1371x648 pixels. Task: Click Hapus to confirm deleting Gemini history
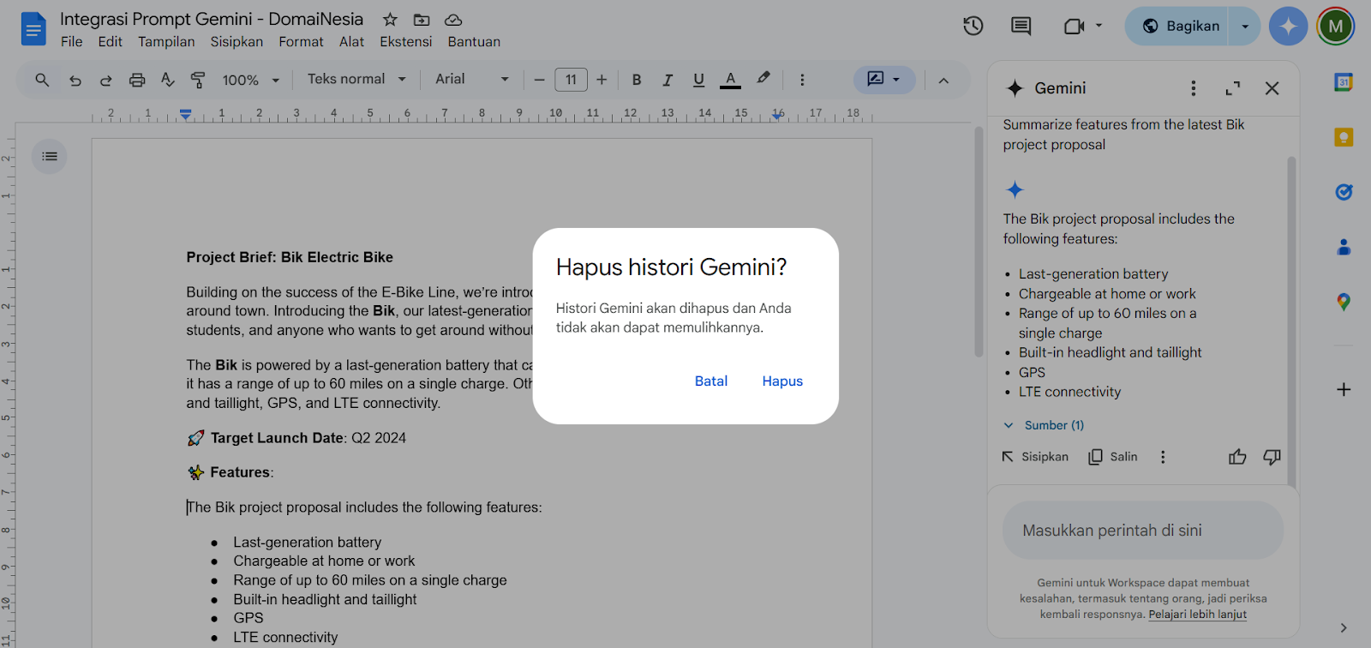coord(782,381)
